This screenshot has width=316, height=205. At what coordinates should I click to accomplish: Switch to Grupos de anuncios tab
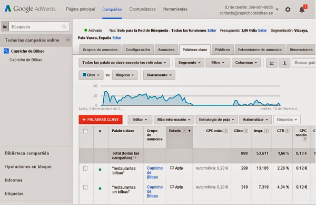(x=100, y=50)
